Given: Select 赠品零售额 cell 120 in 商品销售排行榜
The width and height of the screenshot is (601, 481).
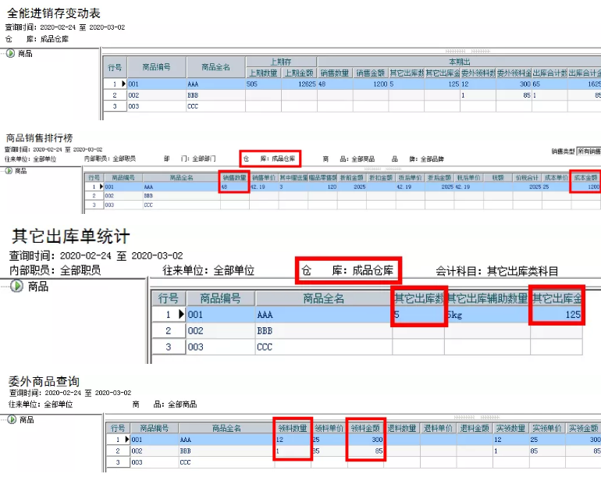Looking at the screenshot, I should click(x=322, y=187).
